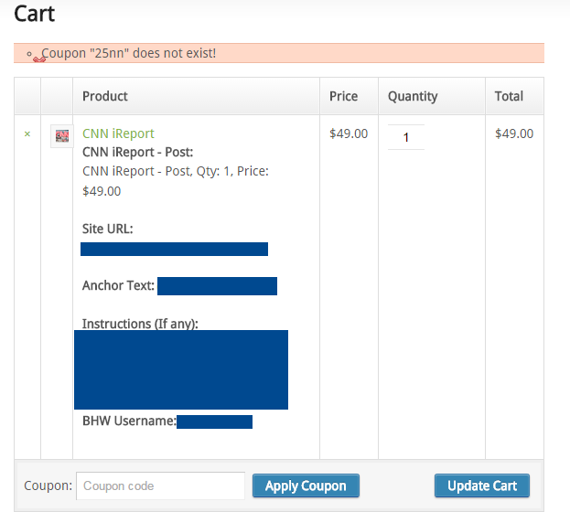The width and height of the screenshot is (570, 512).
Task: Click the quantity field showing 1
Action: 406,137
